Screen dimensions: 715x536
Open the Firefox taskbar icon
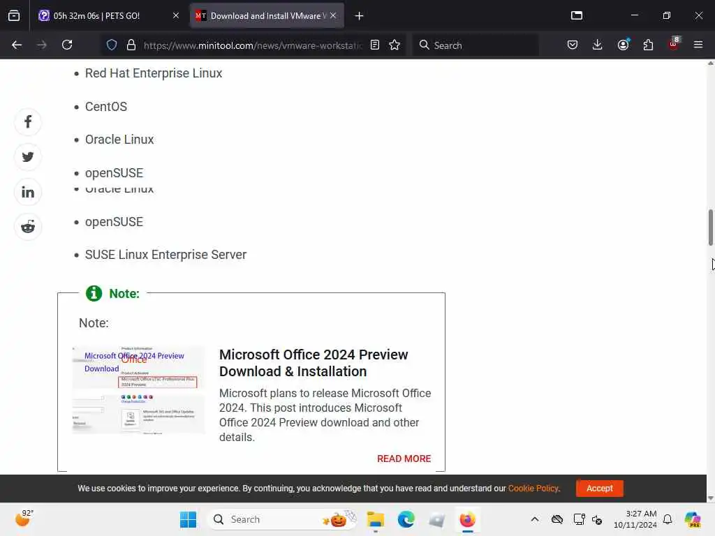pyautogui.click(x=467, y=519)
